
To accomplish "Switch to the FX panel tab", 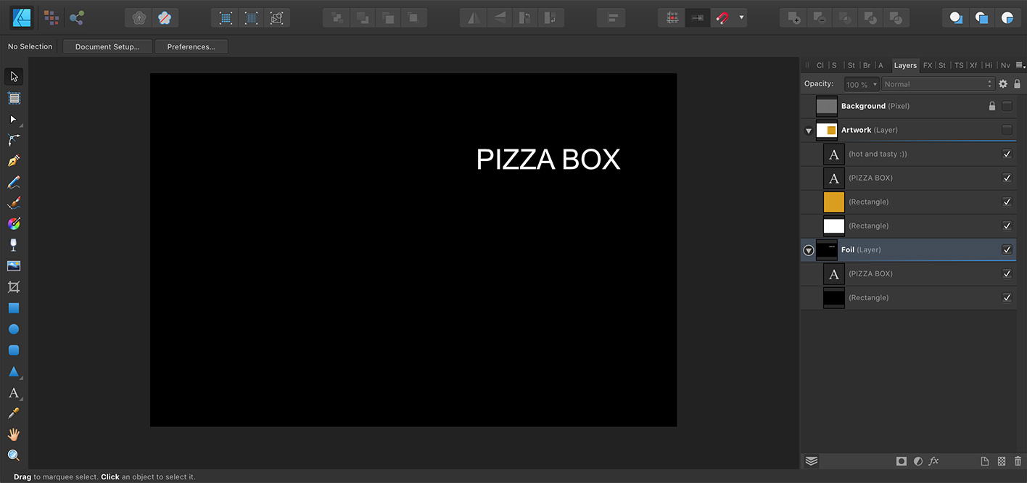I will tap(928, 65).
